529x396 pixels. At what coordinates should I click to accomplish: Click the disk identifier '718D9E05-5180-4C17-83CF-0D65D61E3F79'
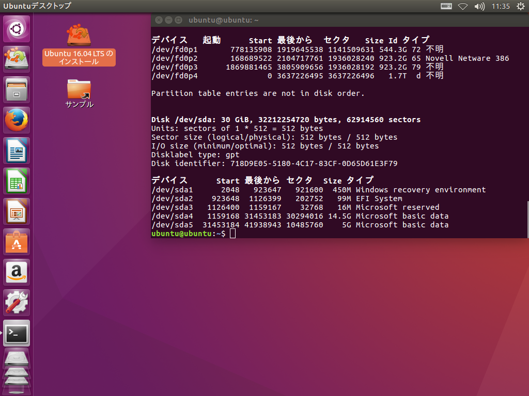(314, 163)
